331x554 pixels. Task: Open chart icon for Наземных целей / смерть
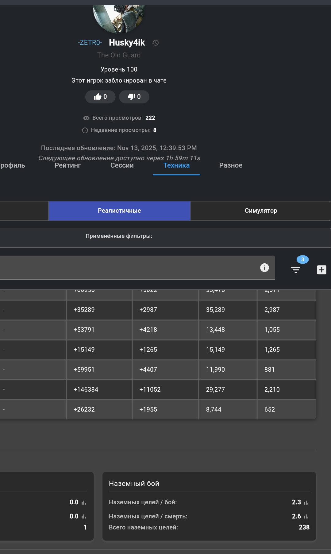306,517
